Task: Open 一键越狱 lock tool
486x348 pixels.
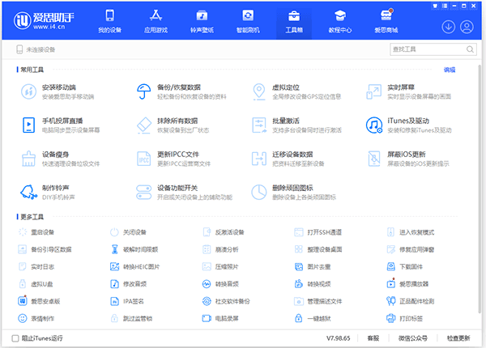Action: coord(312,318)
